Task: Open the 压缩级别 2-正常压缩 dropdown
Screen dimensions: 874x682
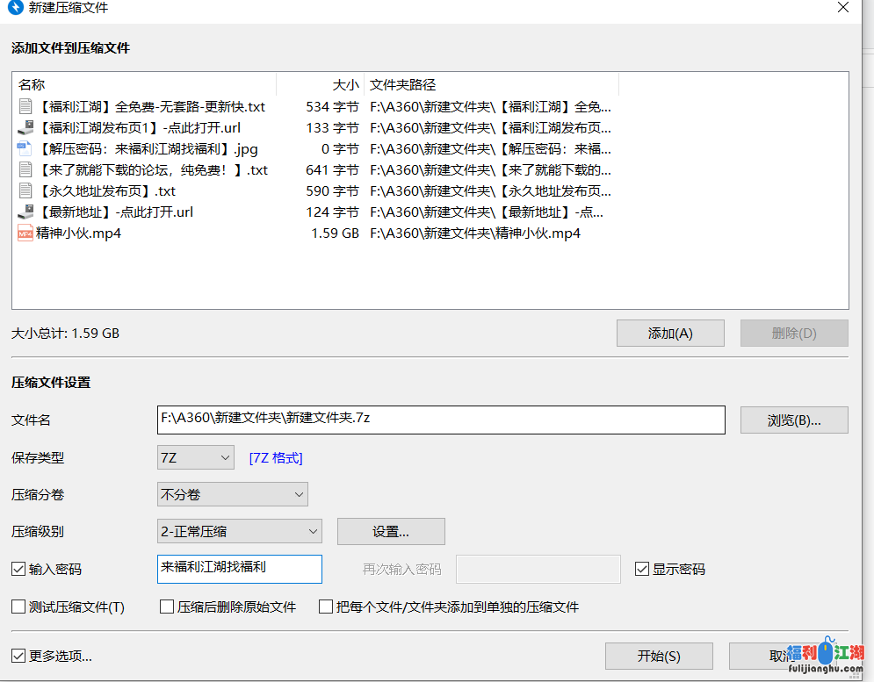Action: [x=239, y=531]
